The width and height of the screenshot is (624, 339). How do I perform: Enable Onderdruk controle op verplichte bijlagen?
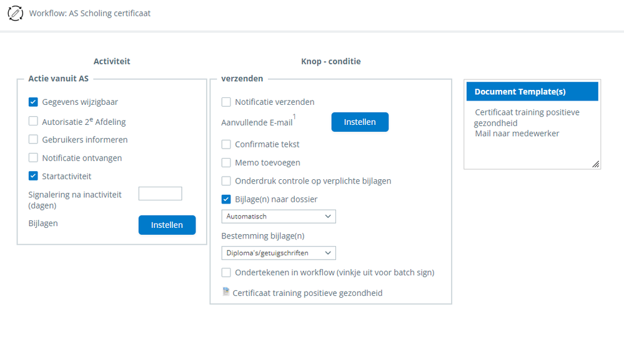click(226, 181)
